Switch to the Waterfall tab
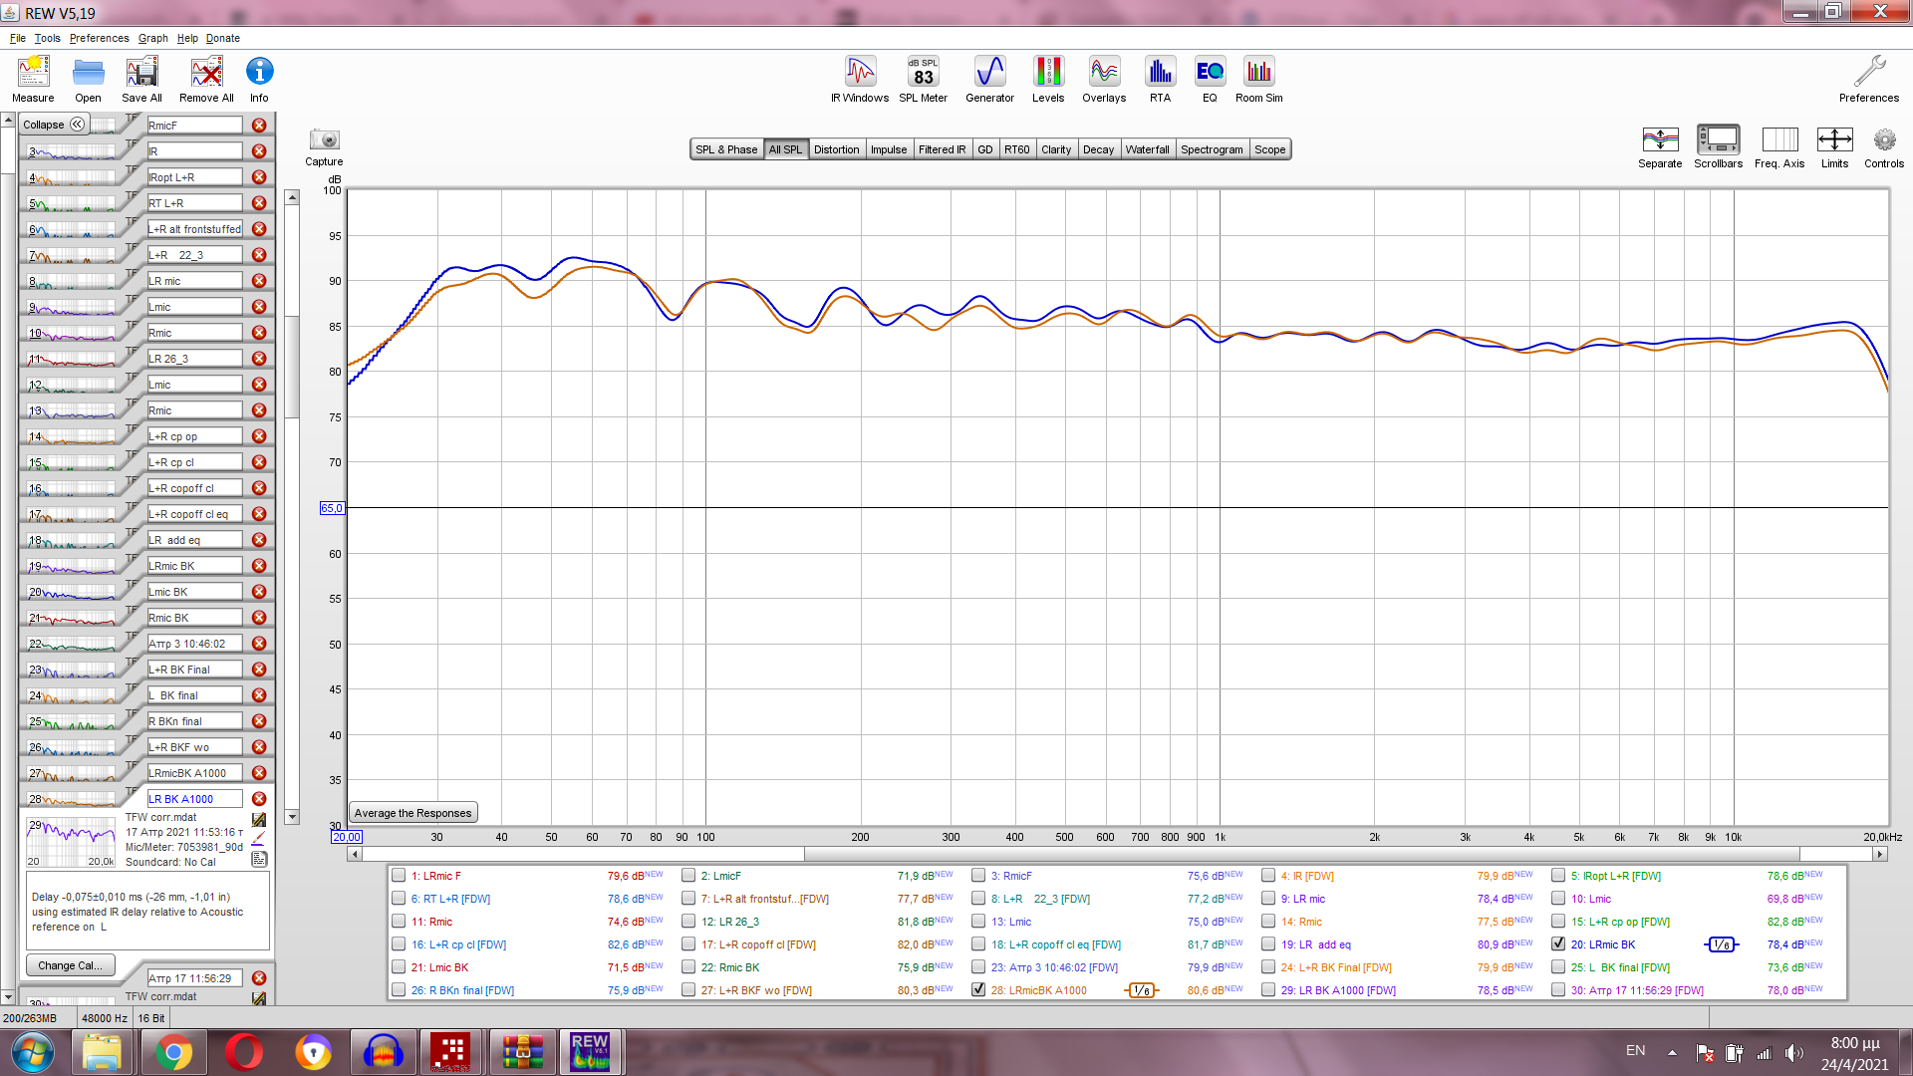 pos(1147,149)
